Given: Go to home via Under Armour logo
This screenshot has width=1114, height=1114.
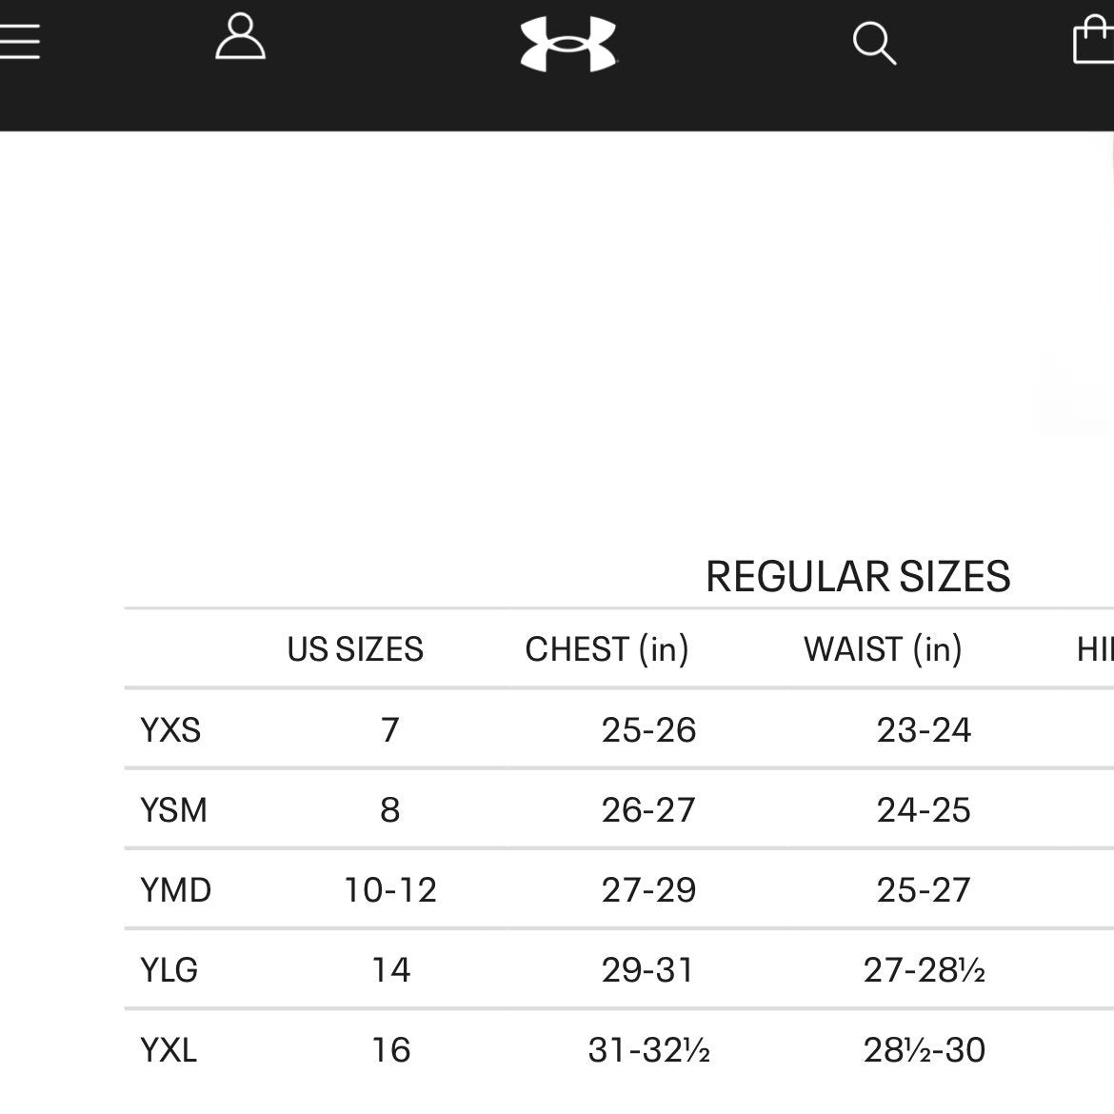Looking at the screenshot, I should (x=568, y=44).
